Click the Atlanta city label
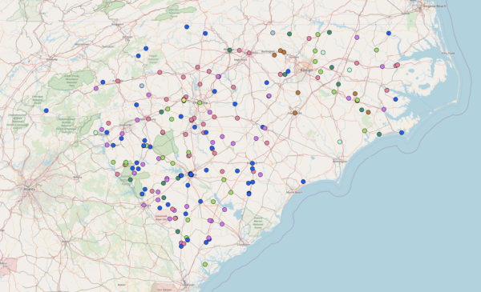The height and width of the screenshot is (292, 481). tap(30, 190)
